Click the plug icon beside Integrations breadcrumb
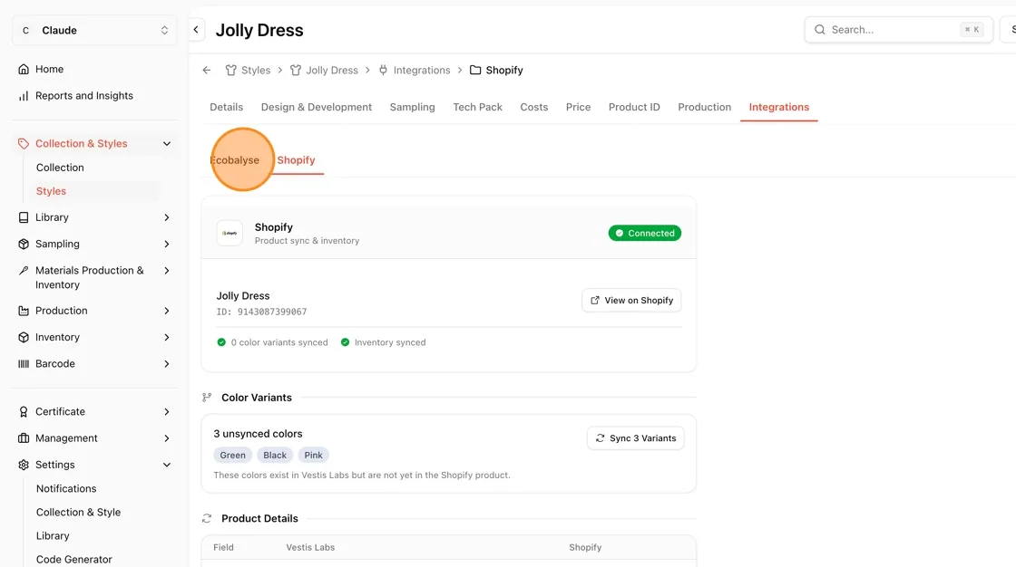Viewport: 1016px width, 567px height. click(383, 70)
